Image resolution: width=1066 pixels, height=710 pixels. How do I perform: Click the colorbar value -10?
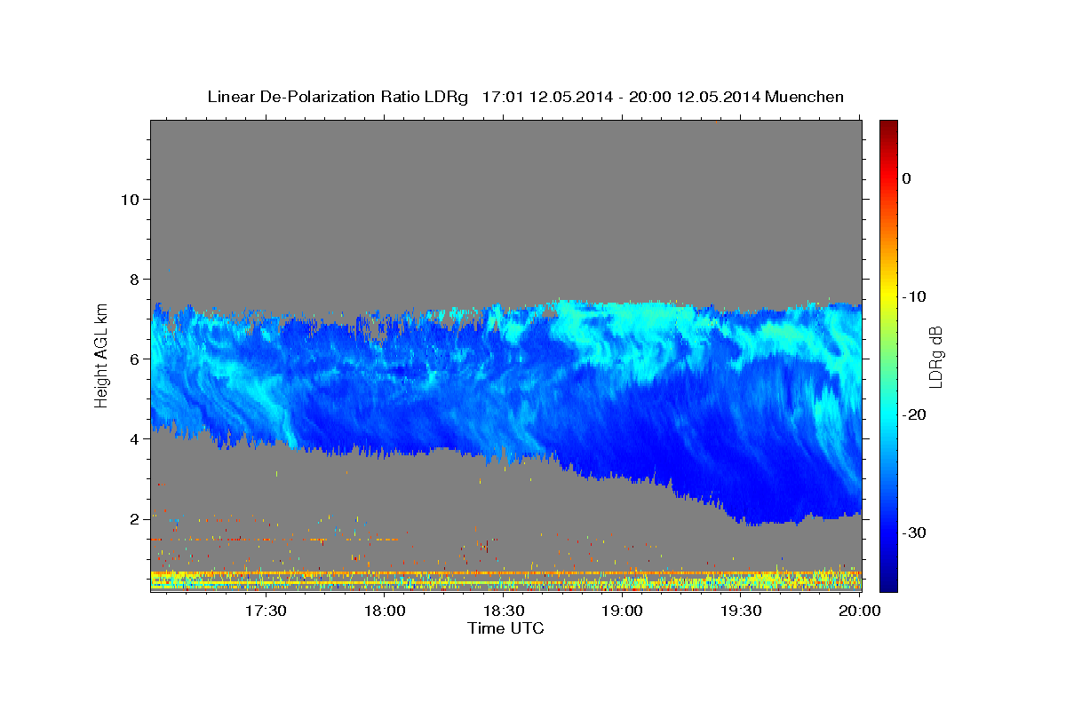915,296
